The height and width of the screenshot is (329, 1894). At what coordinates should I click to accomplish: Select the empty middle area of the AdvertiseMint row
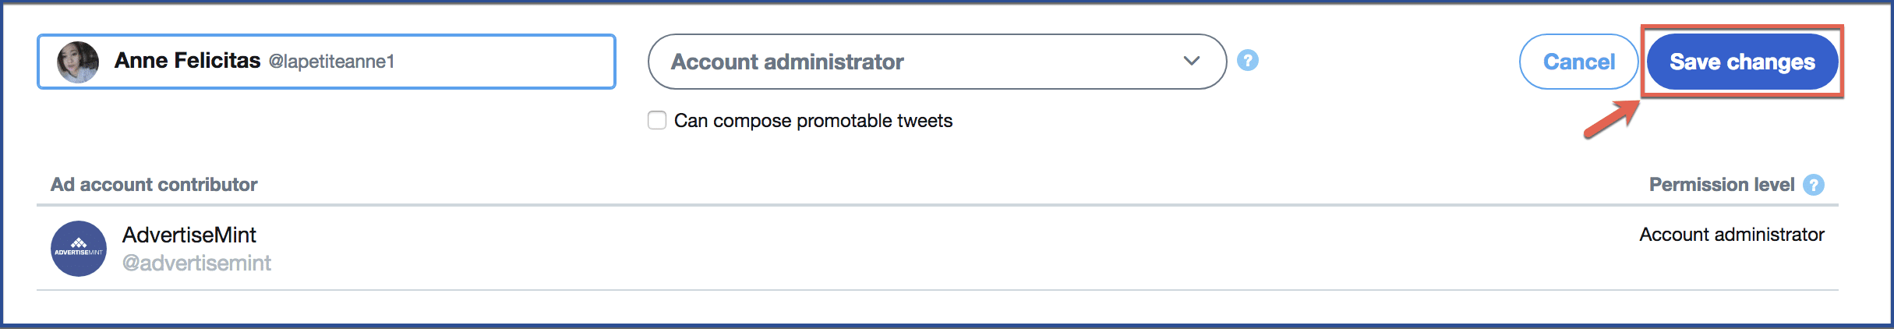click(935, 249)
